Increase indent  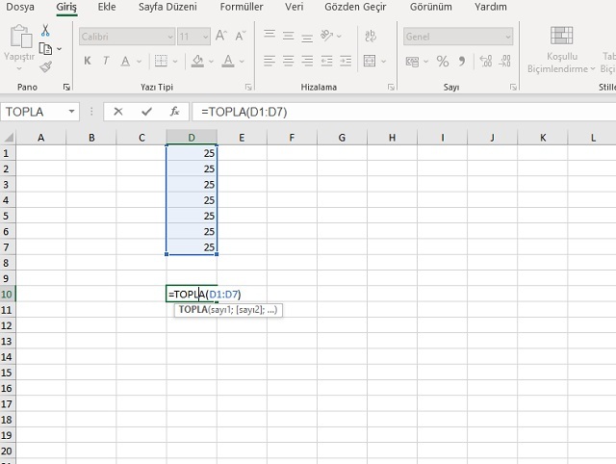pyautogui.click(x=346, y=61)
